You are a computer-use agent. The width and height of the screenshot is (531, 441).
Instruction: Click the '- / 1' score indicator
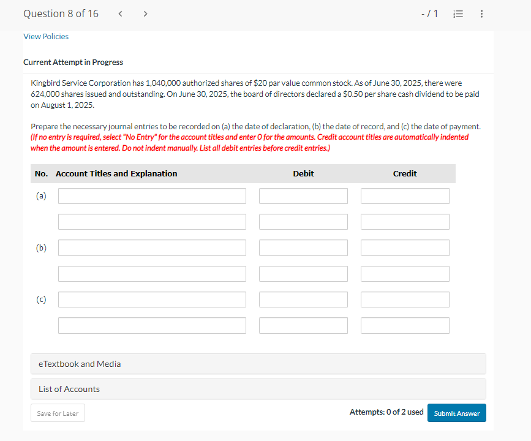429,14
